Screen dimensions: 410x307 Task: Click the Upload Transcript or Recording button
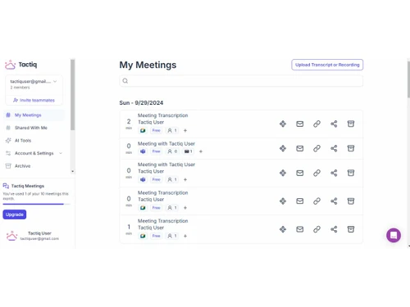(x=327, y=65)
